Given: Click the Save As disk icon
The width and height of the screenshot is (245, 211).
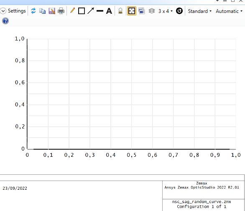Looking at the screenshot, I should (x=52, y=11).
